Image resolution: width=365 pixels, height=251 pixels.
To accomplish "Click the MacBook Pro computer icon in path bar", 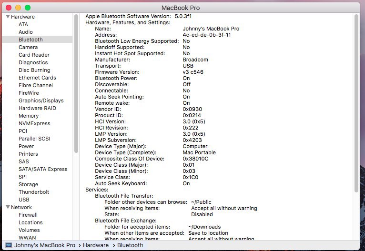I will (9, 245).
